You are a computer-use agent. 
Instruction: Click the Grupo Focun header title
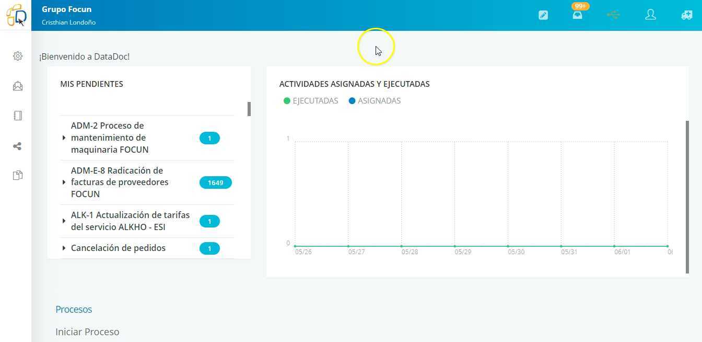tap(66, 9)
